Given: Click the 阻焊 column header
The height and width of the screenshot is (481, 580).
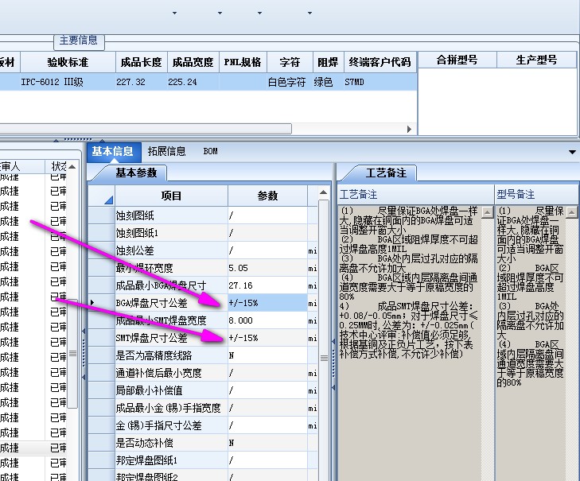Looking at the screenshot, I should point(328,62).
